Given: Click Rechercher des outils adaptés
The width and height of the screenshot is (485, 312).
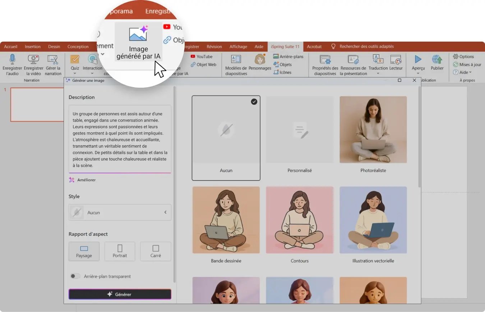Looking at the screenshot, I should coord(367,47).
